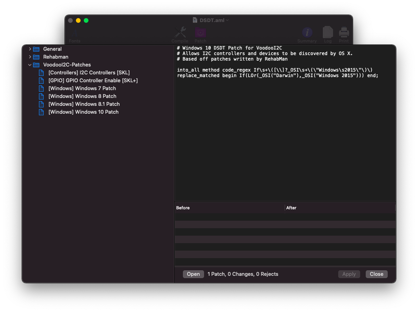The height and width of the screenshot is (312, 418).
Task: Select GPIO Controller Enable [SKL+] patch
Action: (93, 81)
